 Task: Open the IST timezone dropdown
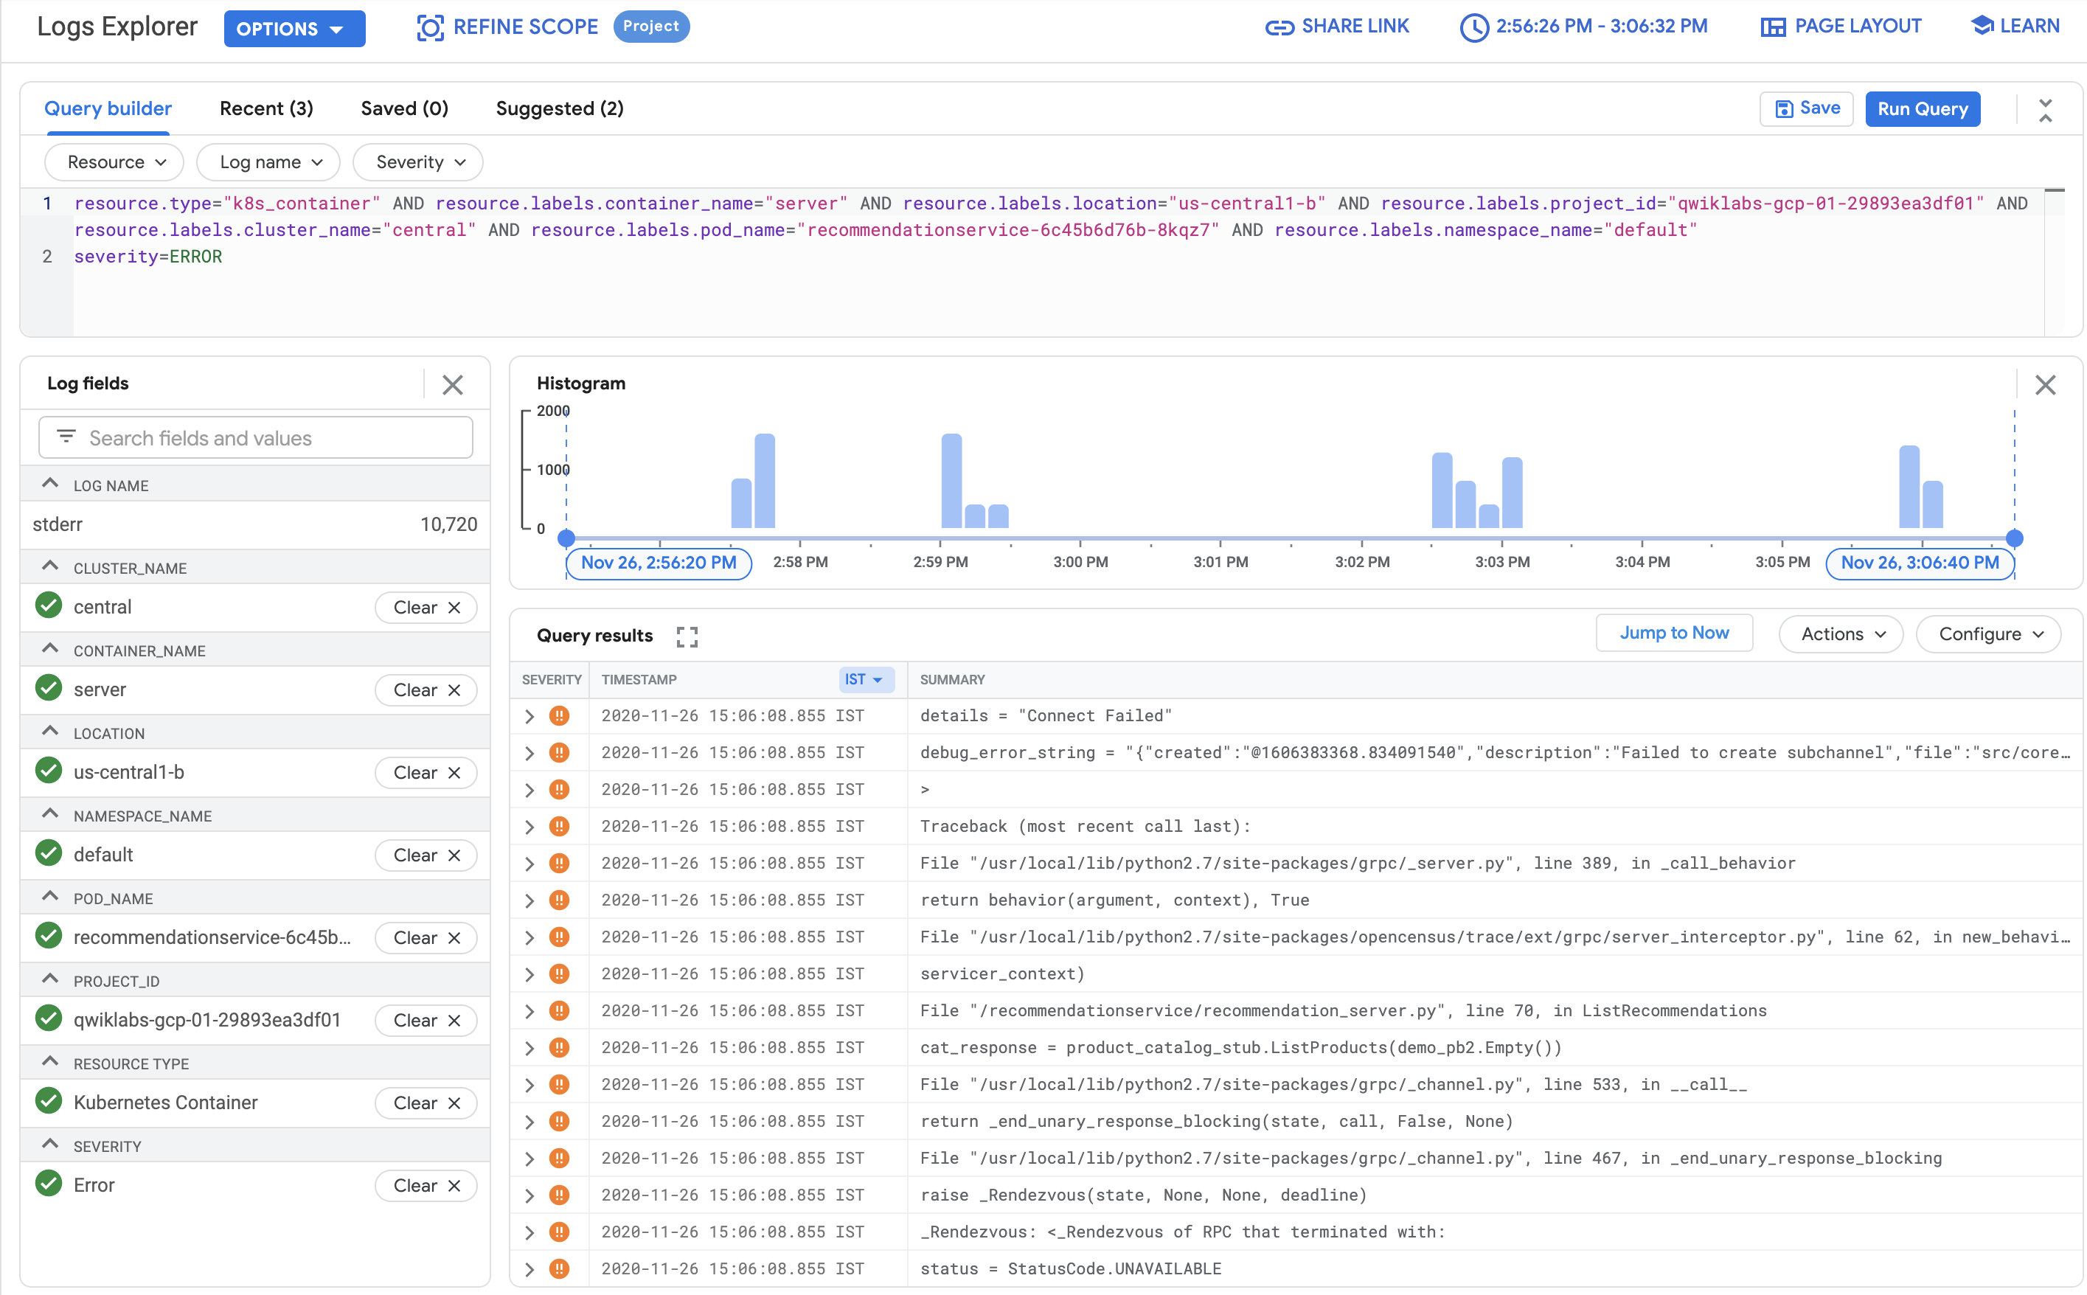[x=865, y=680]
